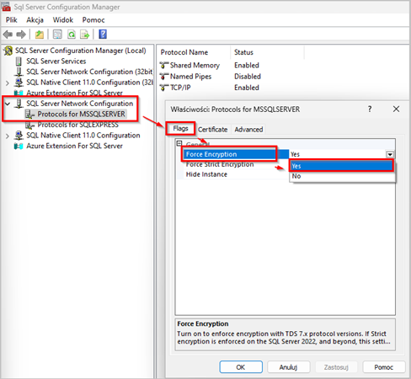Click the Protocol Name column header
Image resolution: width=411 pixels, height=379 pixels.
click(x=184, y=52)
